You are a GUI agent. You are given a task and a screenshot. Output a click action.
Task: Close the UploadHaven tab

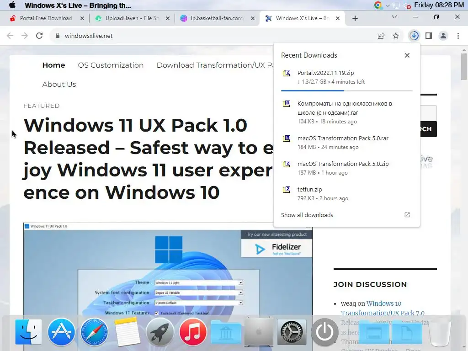coord(168,18)
